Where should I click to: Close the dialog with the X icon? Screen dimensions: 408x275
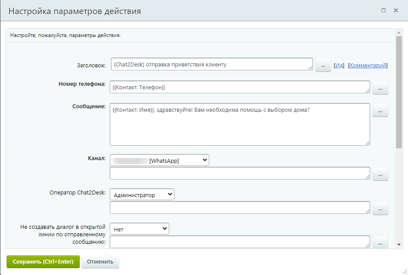coord(396,10)
